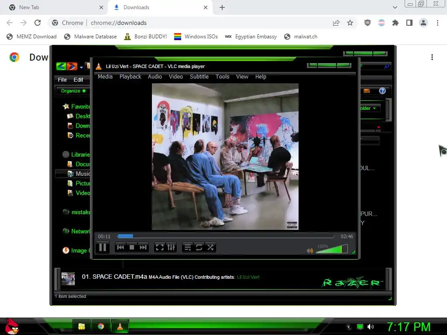Viewport: 447px width, 335px height.
Task: Open the Windows ISOs bookmark
Action: coord(196,37)
